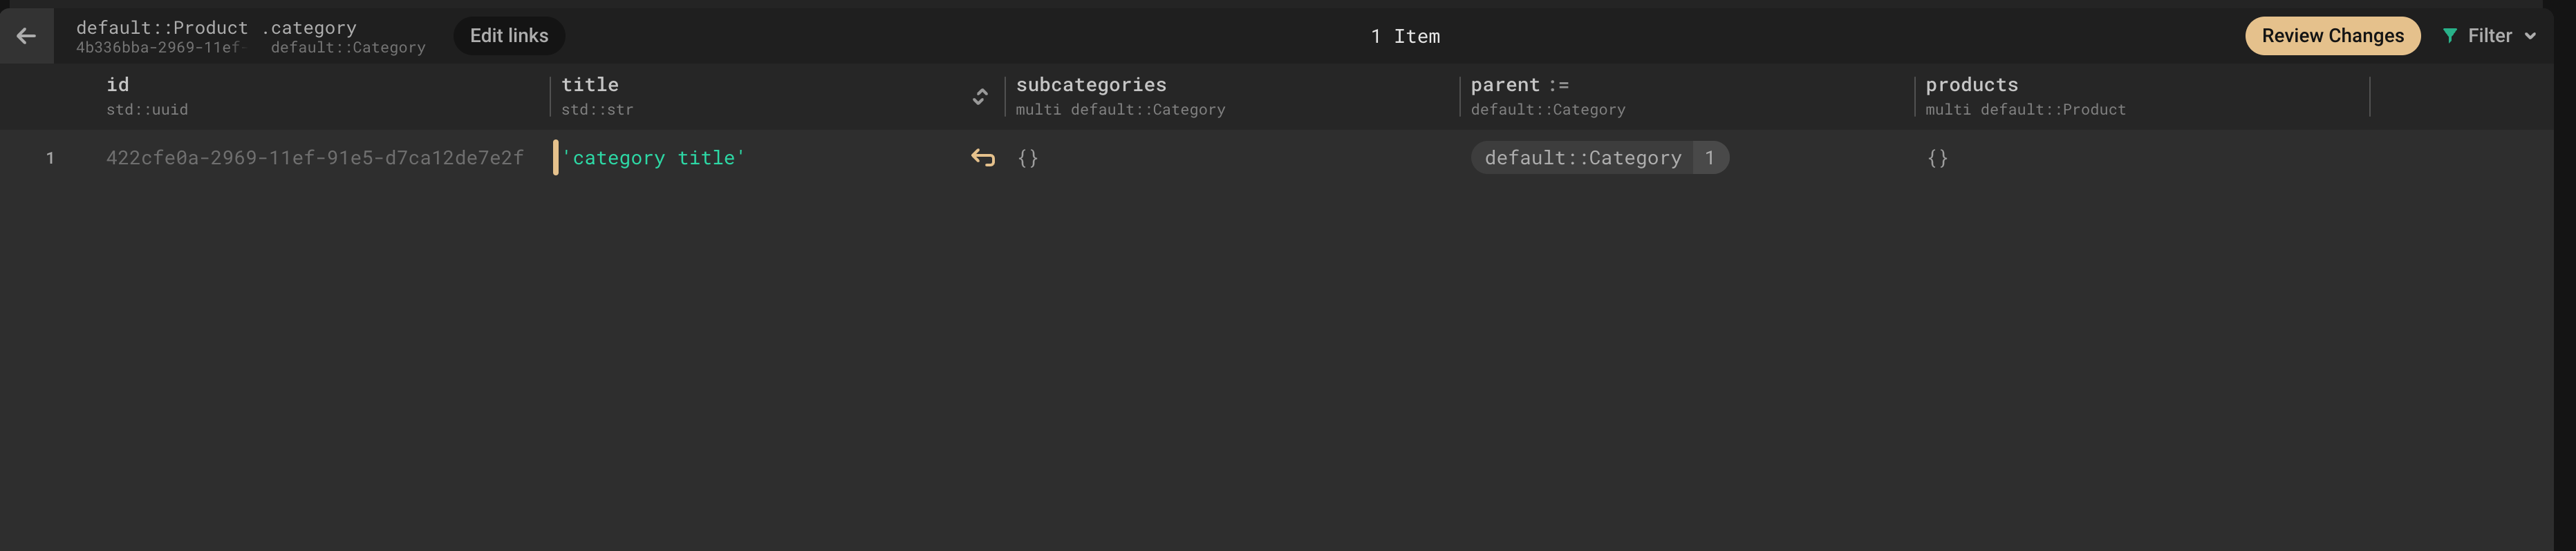Select row number 1
The width and height of the screenshot is (2576, 551).
[50, 157]
